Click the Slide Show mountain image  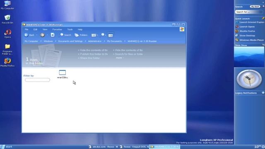(x=249, y=57)
